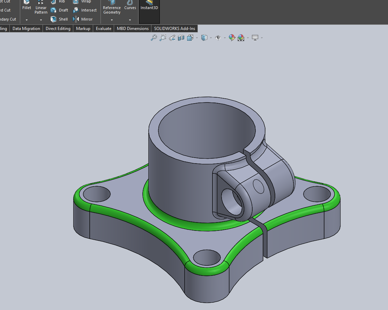Open the Display Style dropdown
This screenshot has width=388, height=310.
[x=210, y=38]
